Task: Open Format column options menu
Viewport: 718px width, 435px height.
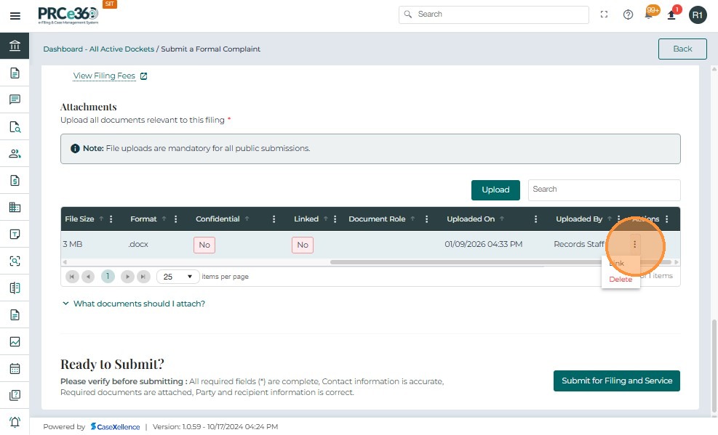Action: (175, 219)
